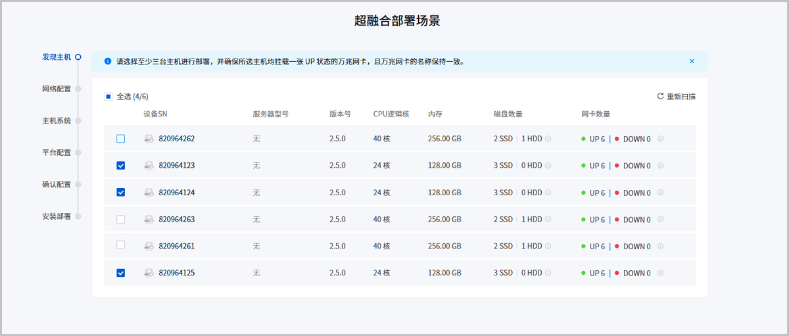Click the 设备SN column header
Image resolution: width=789 pixels, height=336 pixels.
155,114
